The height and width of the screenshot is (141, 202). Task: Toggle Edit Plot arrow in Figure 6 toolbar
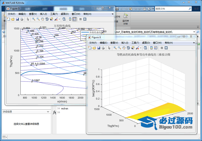[109, 48]
